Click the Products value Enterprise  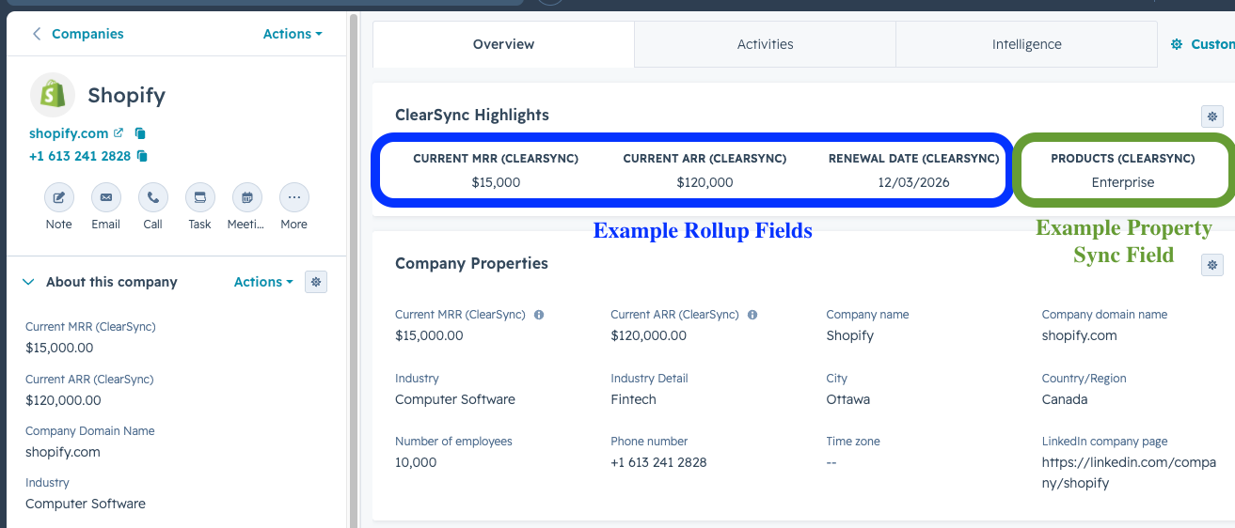(x=1123, y=182)
